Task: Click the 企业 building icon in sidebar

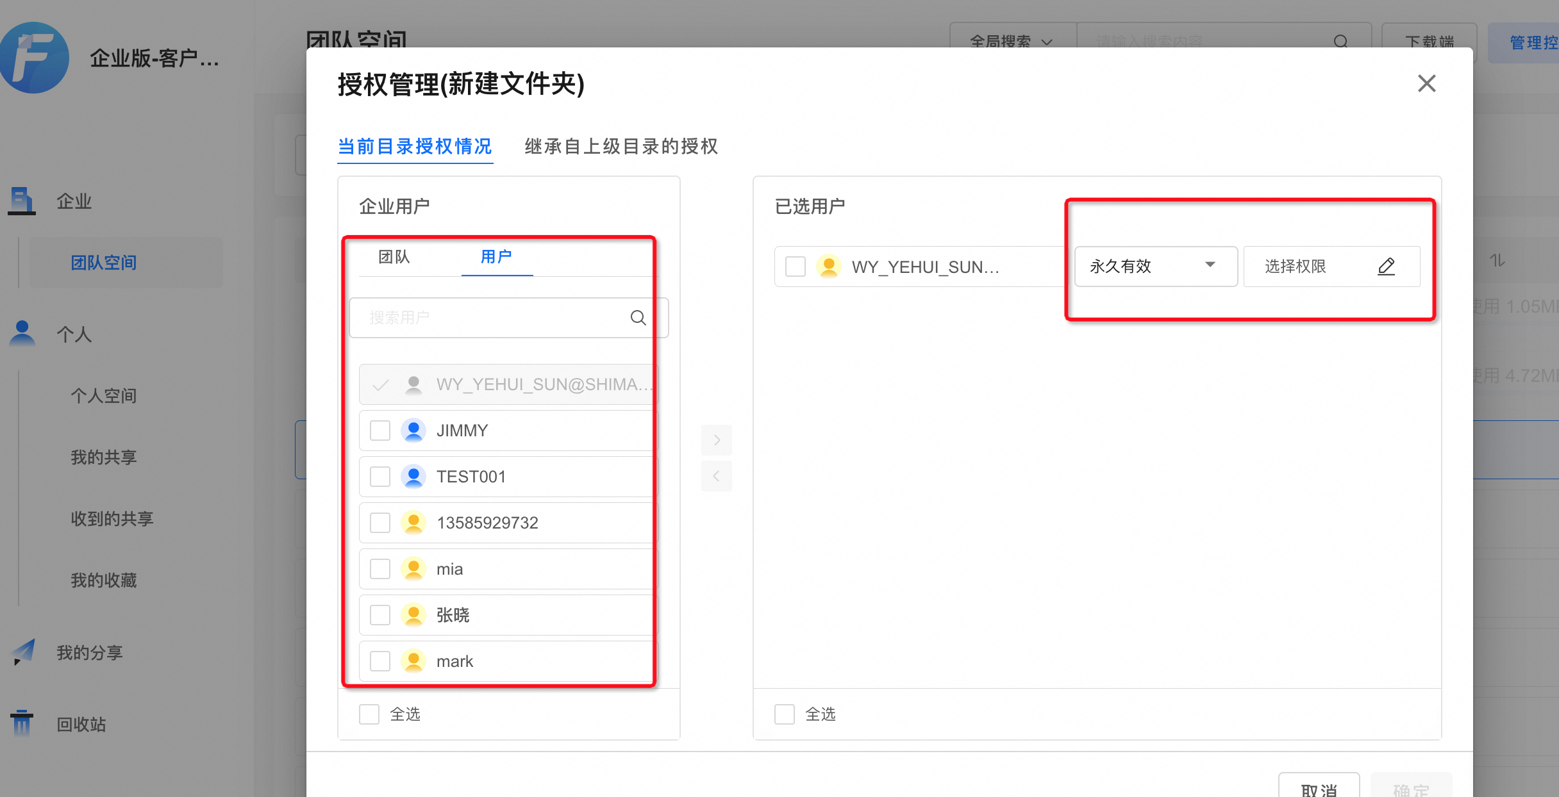Action: coord(21,201)
